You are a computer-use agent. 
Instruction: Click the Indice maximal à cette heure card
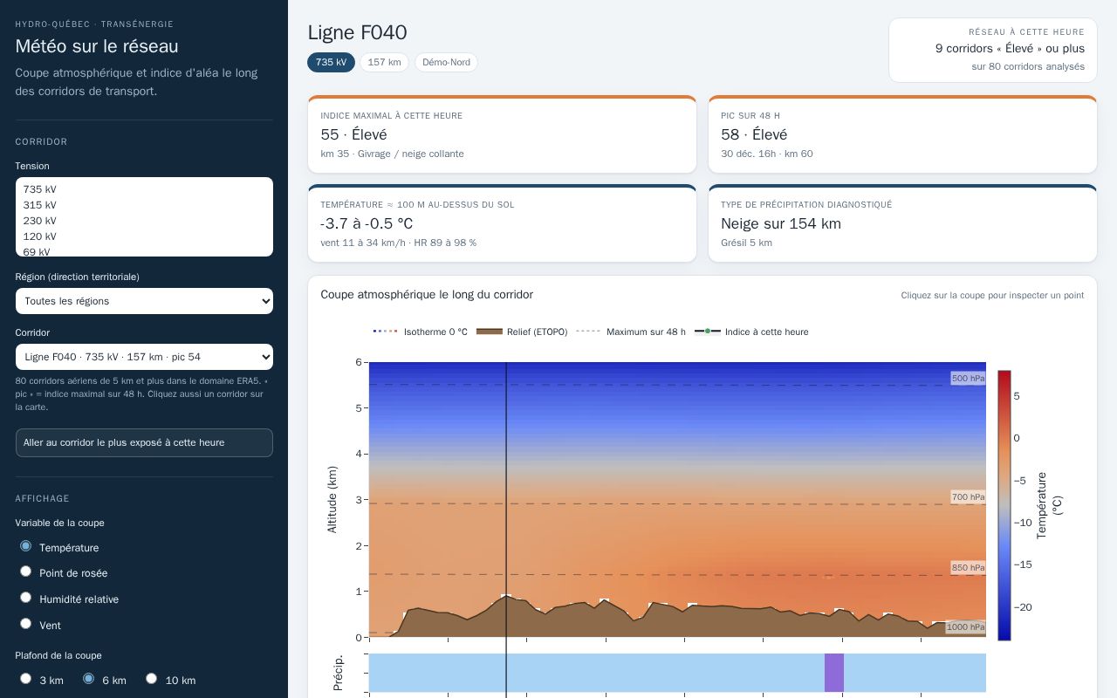tap(502, 134)
